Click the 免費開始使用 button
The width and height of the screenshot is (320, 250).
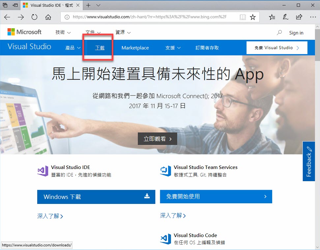click(216, 197)
